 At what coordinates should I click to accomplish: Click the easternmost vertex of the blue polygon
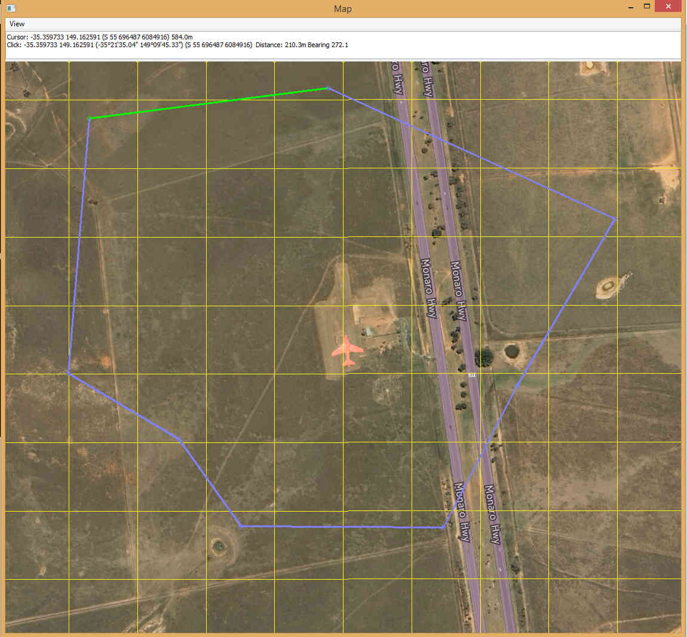(x=615, y=219)
